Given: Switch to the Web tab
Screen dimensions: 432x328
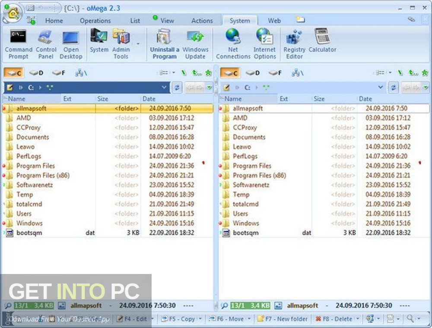Looking at the screenshot, I should (x=274, y=21).
